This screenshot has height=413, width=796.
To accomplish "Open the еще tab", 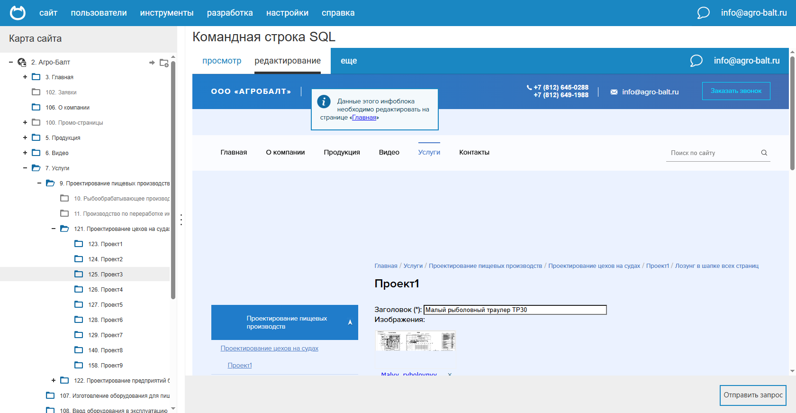I will (x=349, y=61).
